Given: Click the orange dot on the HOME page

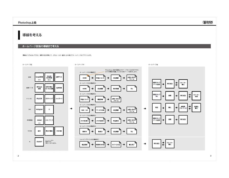Looking at the screenshot, I should [x=88, y=75].
